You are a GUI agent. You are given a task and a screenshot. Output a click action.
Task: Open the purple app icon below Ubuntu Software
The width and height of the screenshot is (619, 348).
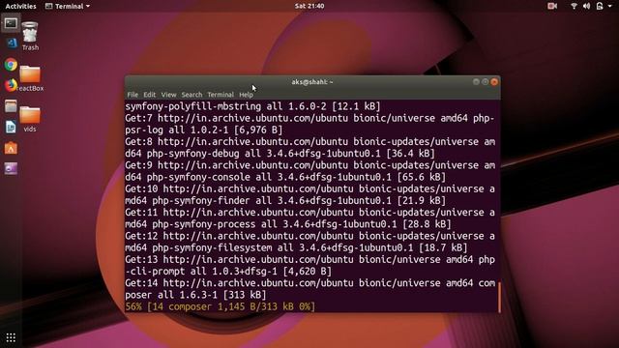tap(11, 169)
